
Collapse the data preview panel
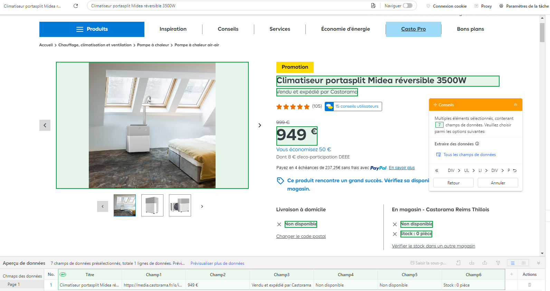tap(539, 263)
